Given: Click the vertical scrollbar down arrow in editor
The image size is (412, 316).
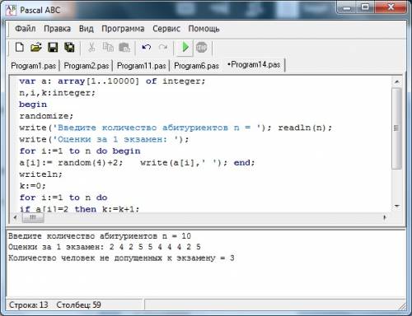Looking at the screenshot, I should [x=397, y=206].
